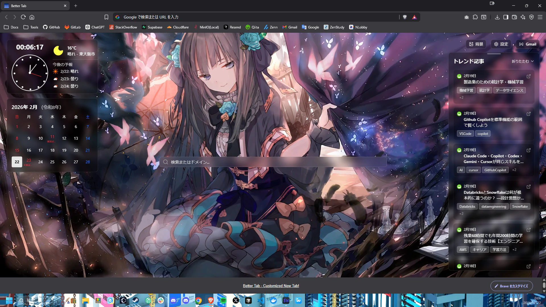Open Steam from taskbar
Viewport: 546px width, 307px height.
coord(135,300)
